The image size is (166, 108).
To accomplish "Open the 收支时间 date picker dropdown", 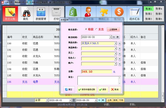I will click(x=110, y=37).
